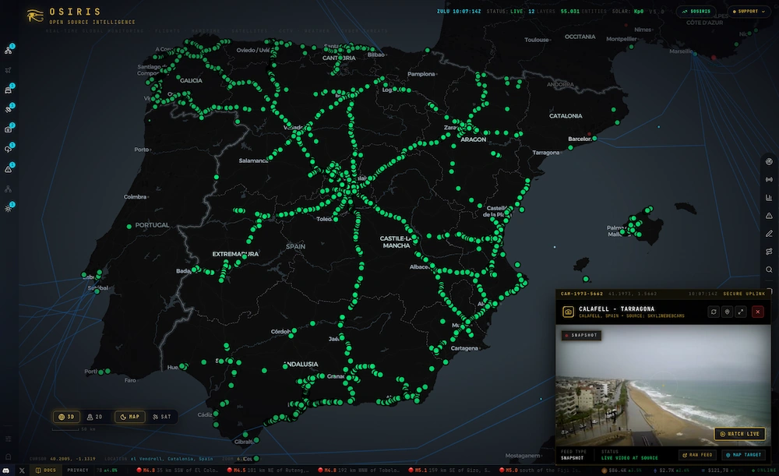Click the ZULU 10:07:14Z clock
Viewport: 779px width, 476px height.
coord(459,11)
